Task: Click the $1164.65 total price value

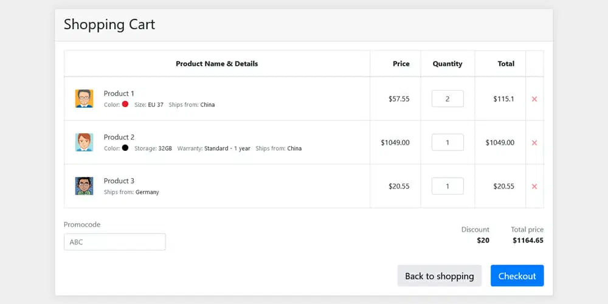Action: click(x=528, y=240)
